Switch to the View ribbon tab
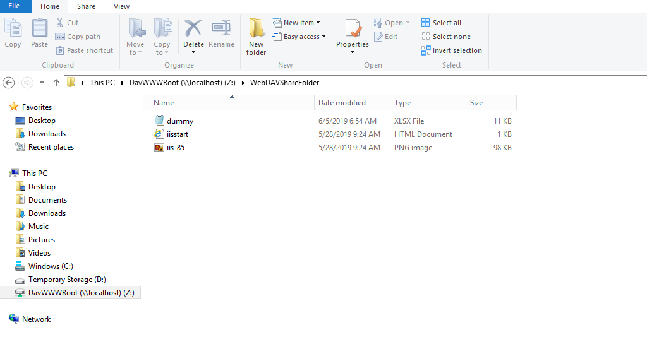This screenshot has width=647, height=354. click(x=121, y=6)
